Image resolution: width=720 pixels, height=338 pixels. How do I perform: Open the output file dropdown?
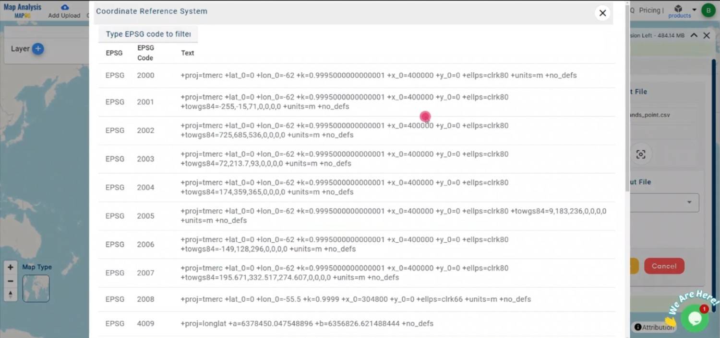coord(664,203)
